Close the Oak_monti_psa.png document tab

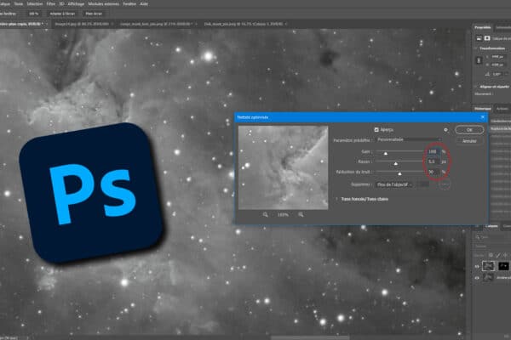[286, 24]
